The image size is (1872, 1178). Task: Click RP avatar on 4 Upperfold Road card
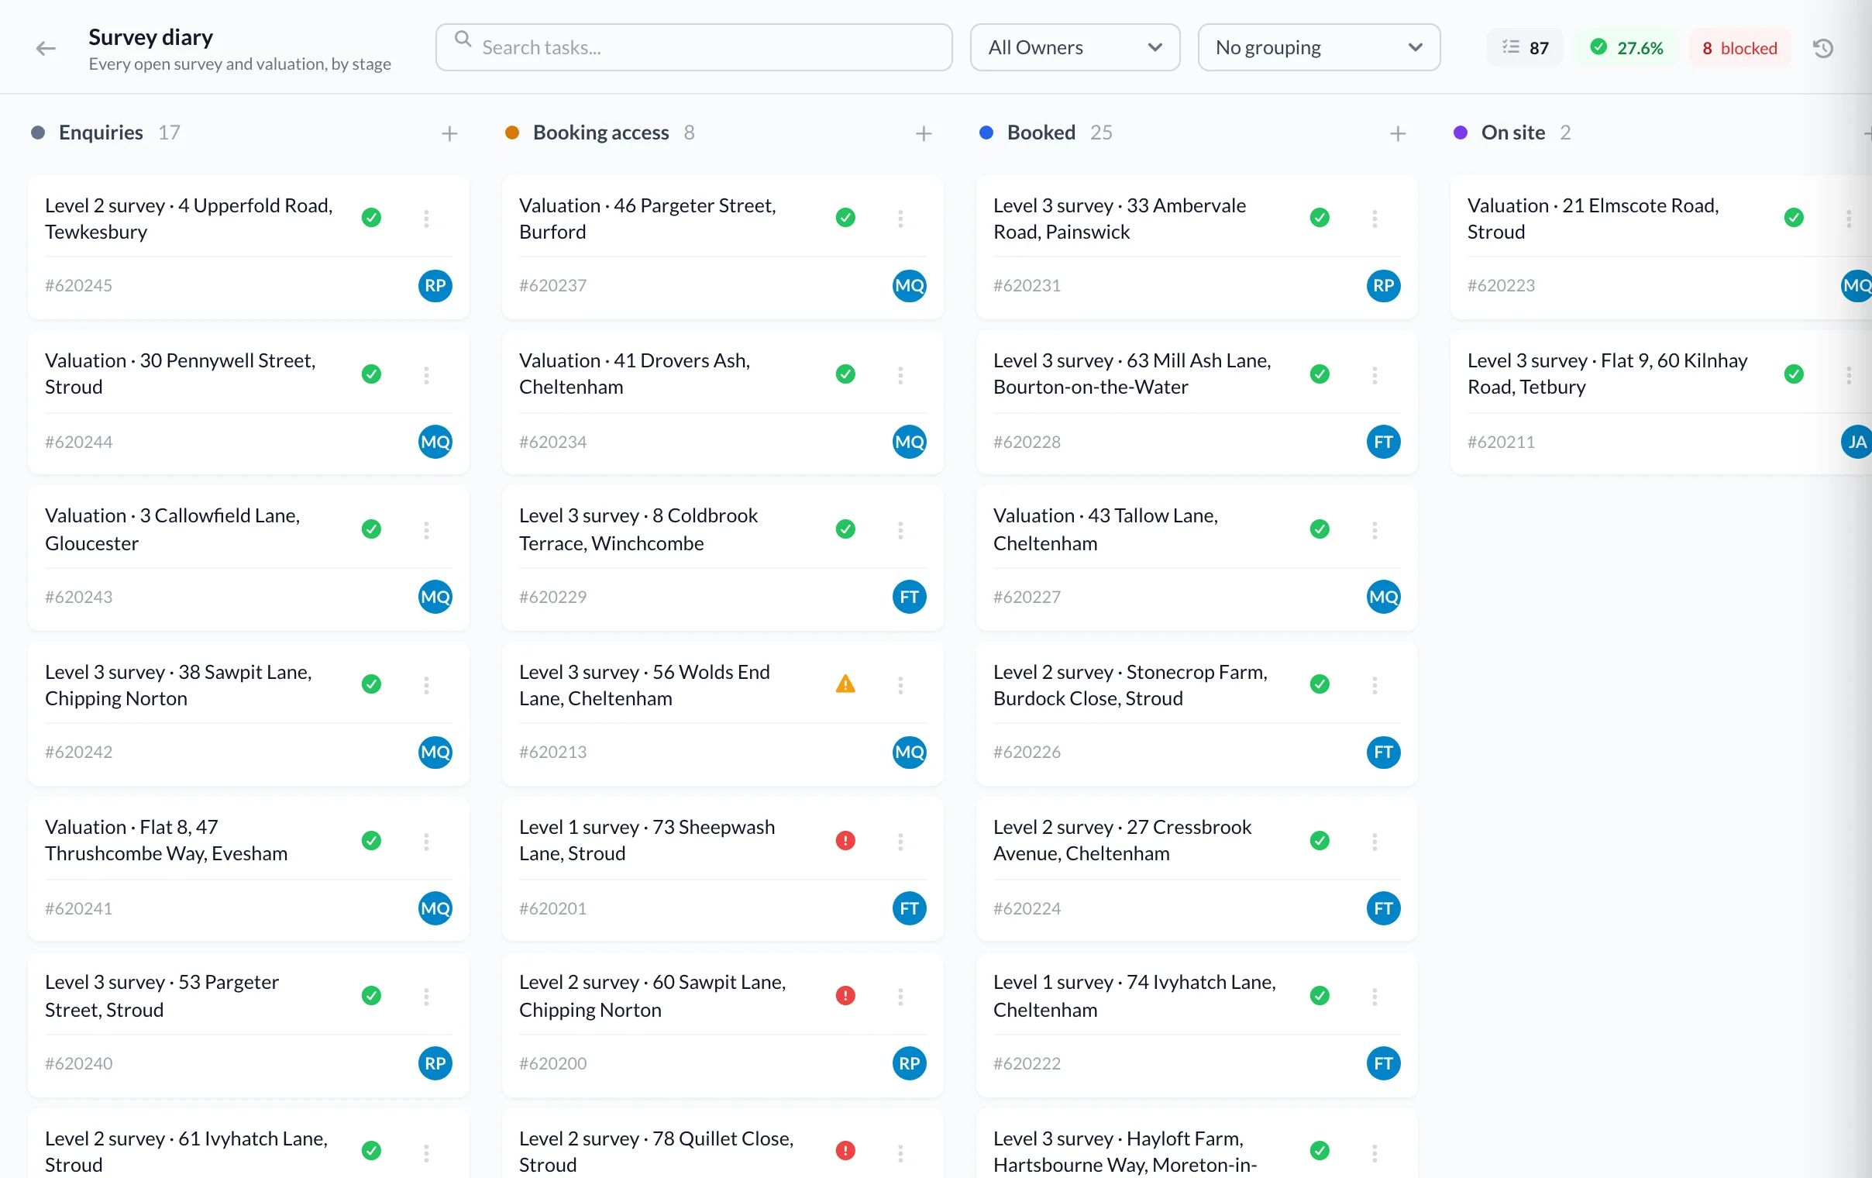(435, 285)
